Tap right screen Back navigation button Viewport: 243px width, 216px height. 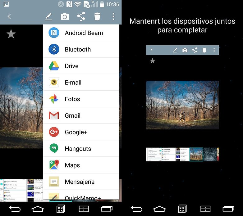tap(136, 209)
